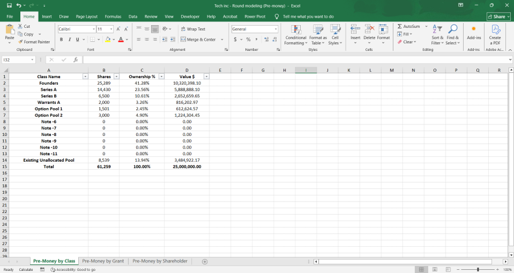This screenshot has width=514, height=273.
Task: Click the Increase Indent icon
Action: click(173, 39)
